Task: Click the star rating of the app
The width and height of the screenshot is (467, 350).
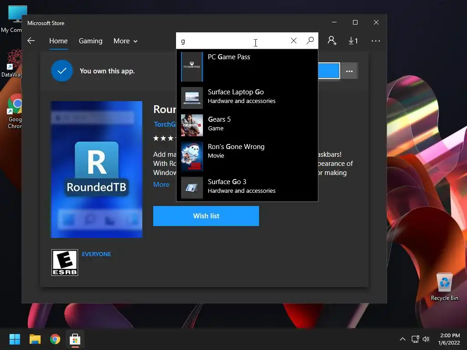Action: coord(165,138)
